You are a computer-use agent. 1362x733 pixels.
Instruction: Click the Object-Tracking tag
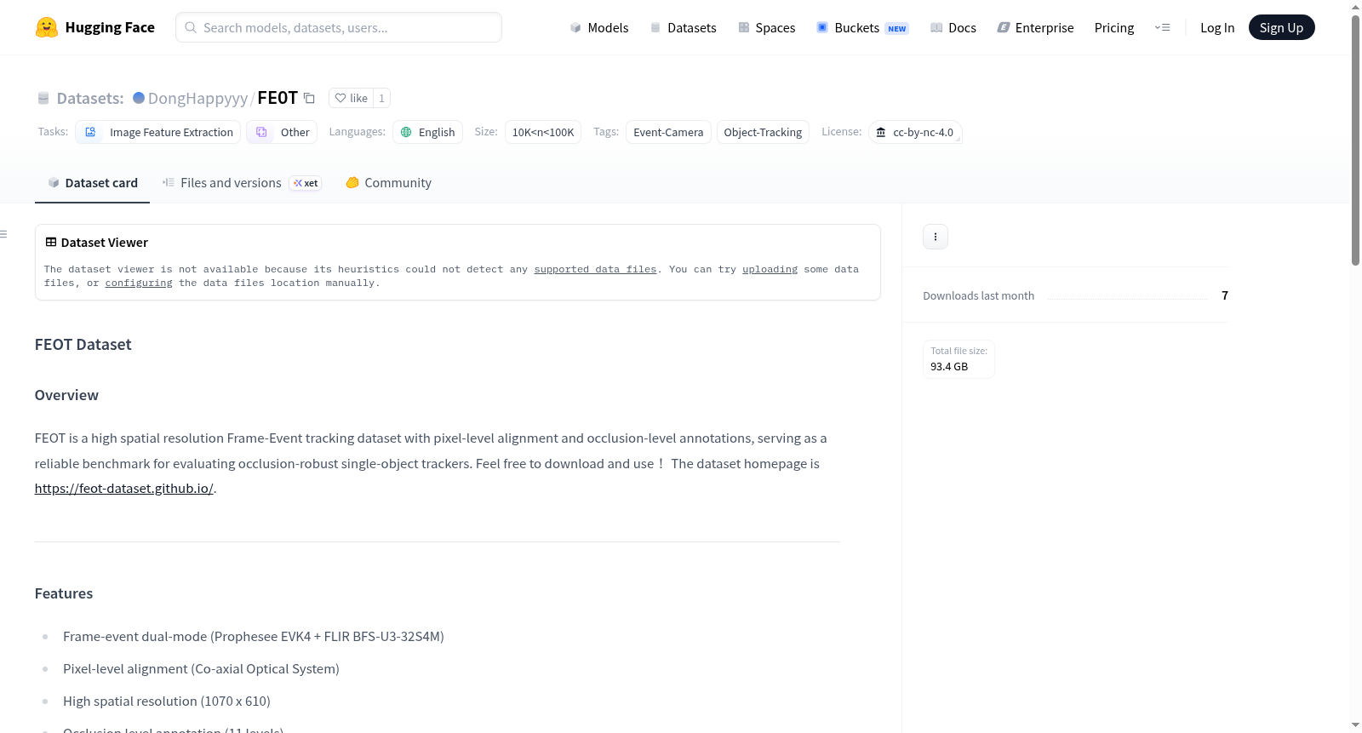(763, 132)
